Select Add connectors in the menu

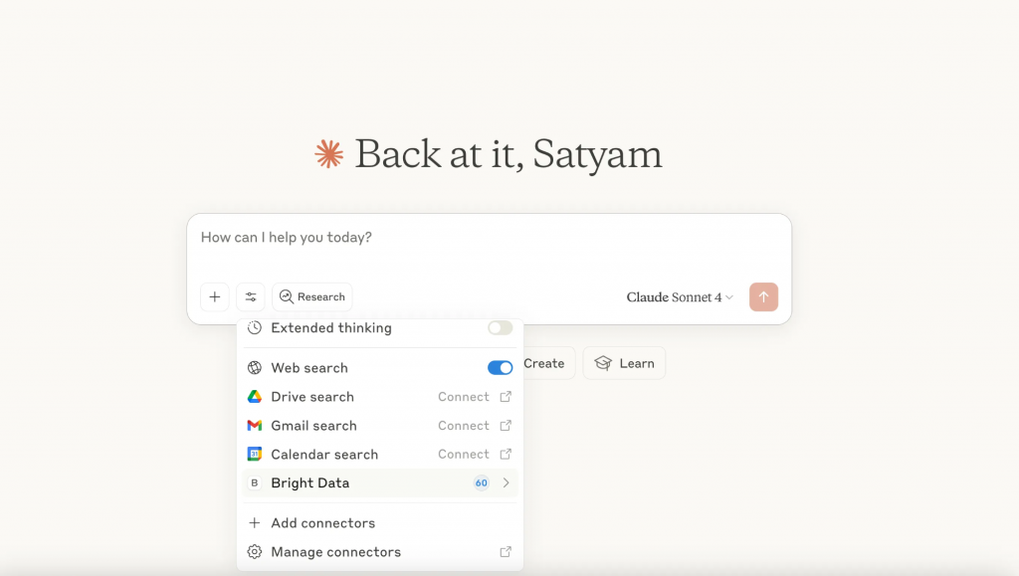pyautogui.click(x=380, y=522)
